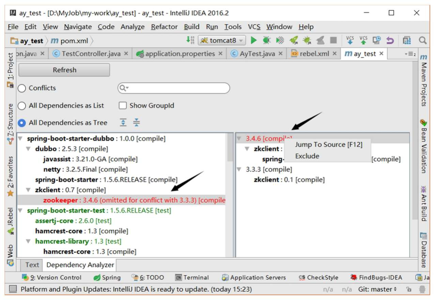Open the FindBugs-IDEA tool window
Image resolution: width=436 pixels, height=300 pixels.
[376, 278]
